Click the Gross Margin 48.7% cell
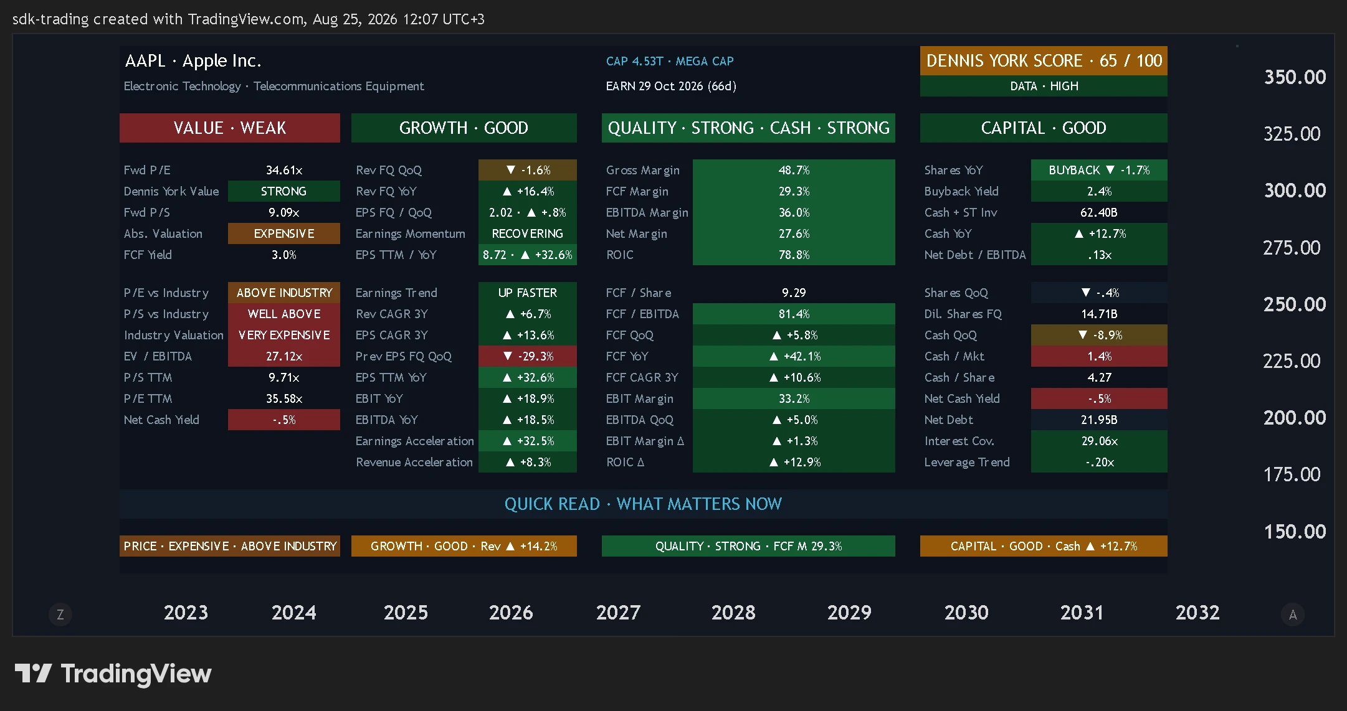Screen dimensions: 1347x711 [794, 170]
